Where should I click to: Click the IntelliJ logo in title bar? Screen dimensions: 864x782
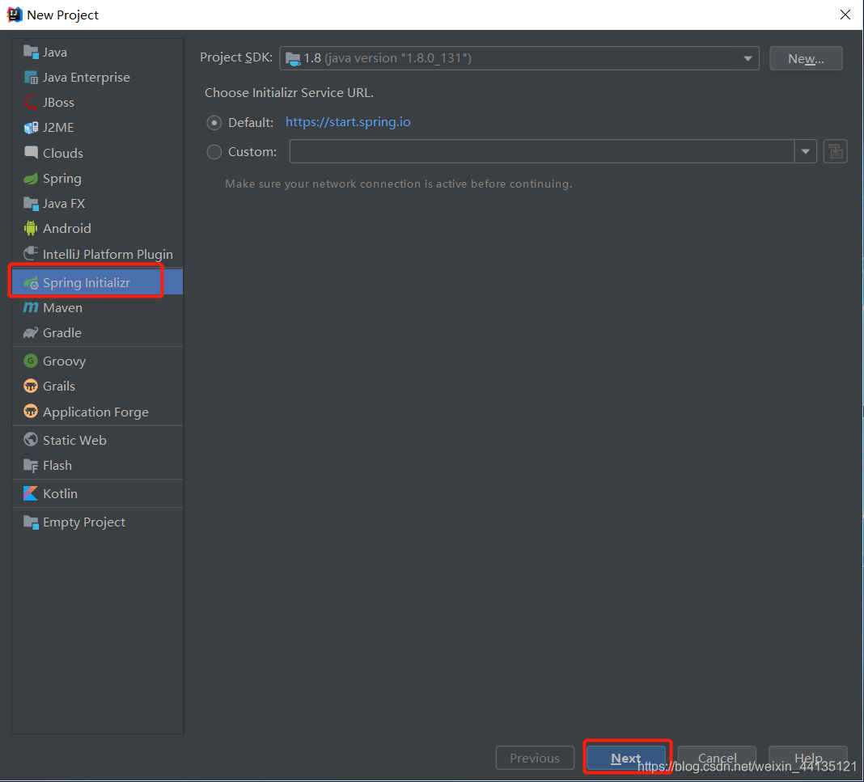pyautogui.click(x=14, y=15)
